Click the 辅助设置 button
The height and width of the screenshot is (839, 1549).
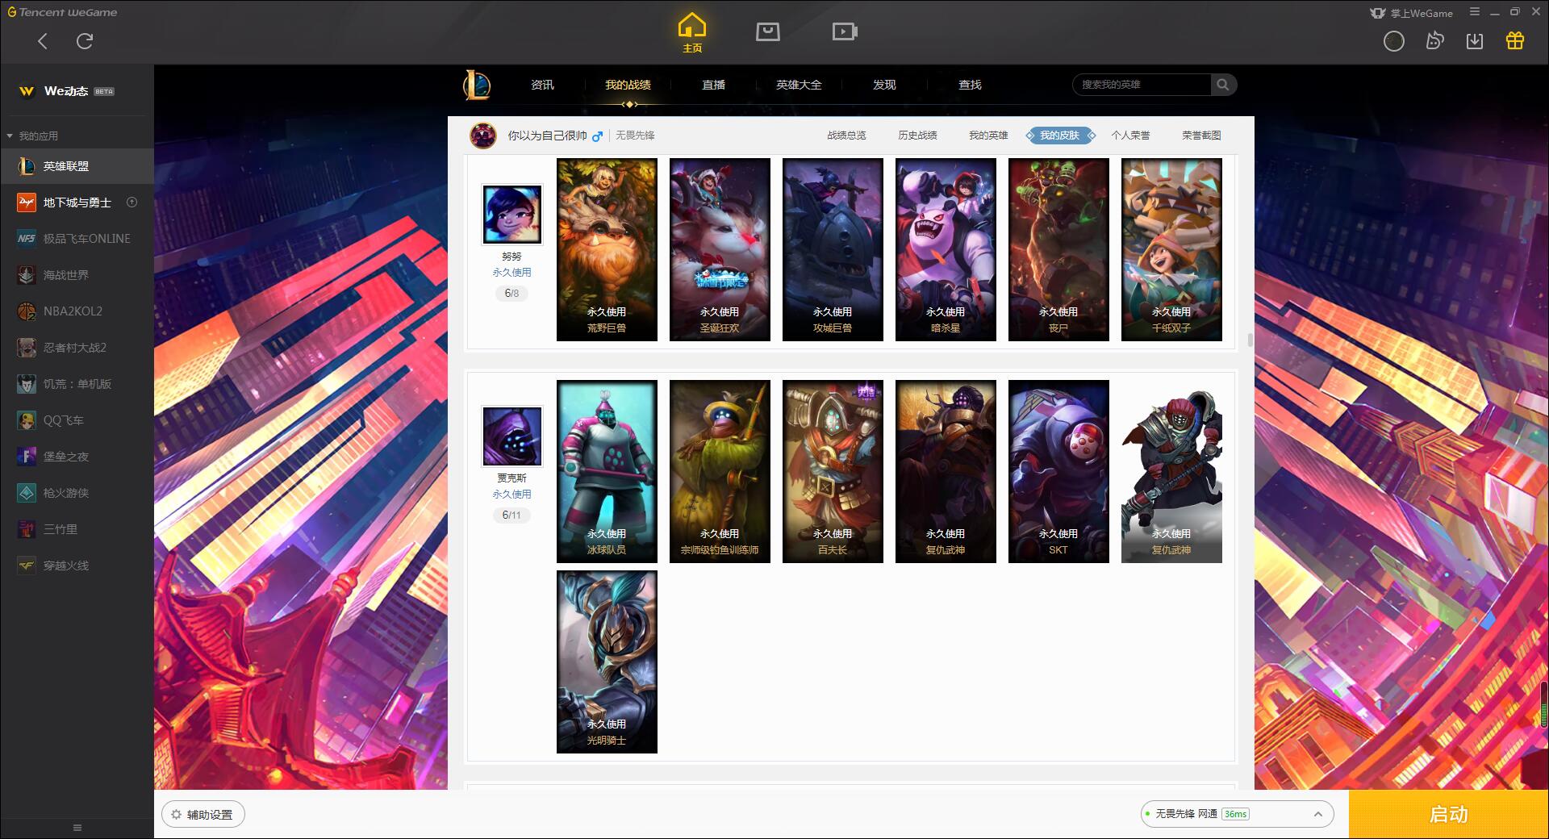pos(203,815)
